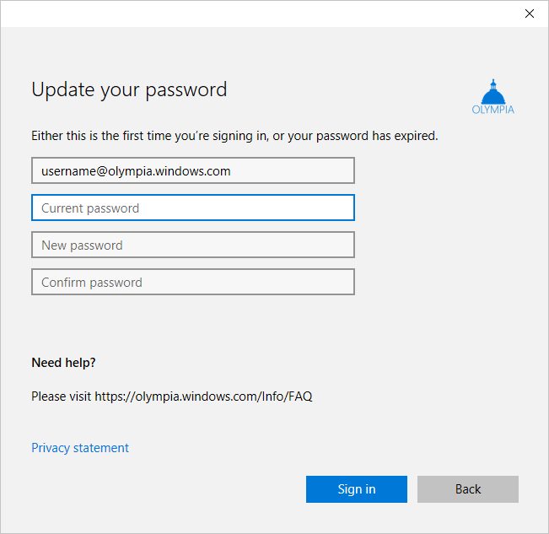Click into the Current password field
The width and height of the screenshot is (549, 534).
[192, 208]
